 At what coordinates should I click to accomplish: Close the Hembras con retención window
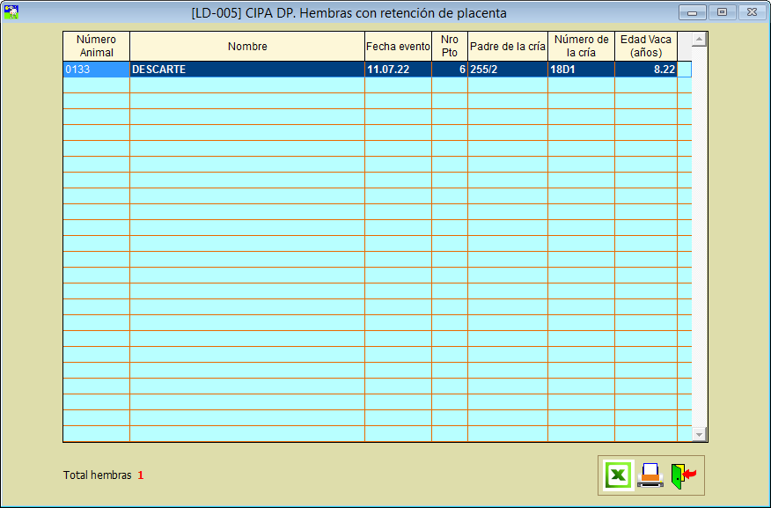click(x=751, y=12)
